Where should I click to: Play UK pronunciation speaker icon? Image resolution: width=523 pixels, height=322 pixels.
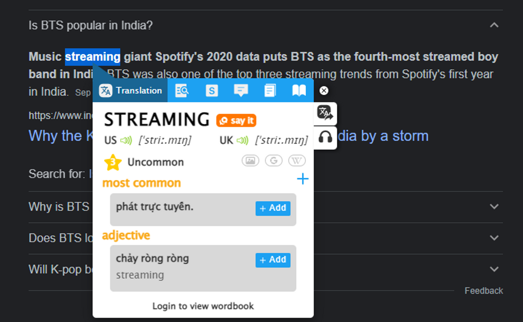(x=243, y=140)
